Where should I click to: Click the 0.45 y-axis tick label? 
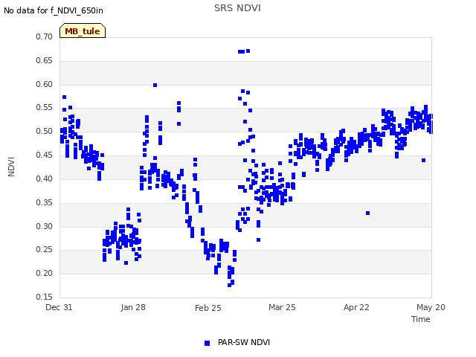[45, 155]
